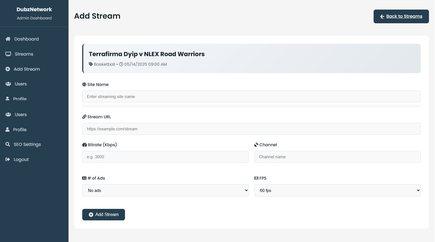Click the Site Name label
This screenshot has width=435, height=242.
[98, 84]
